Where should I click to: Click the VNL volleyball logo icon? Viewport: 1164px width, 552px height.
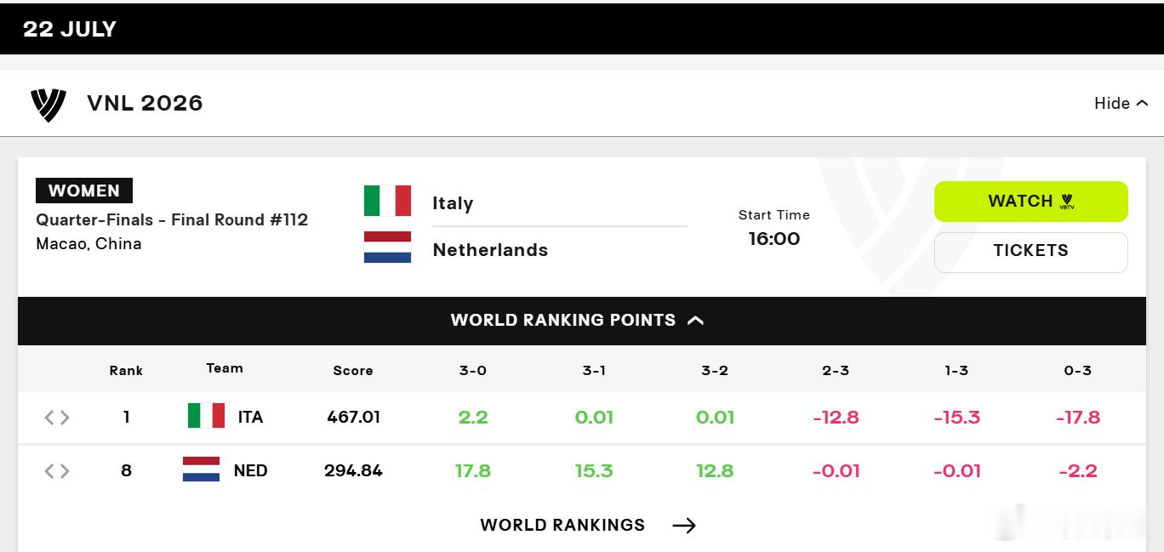tap(48, 105)
